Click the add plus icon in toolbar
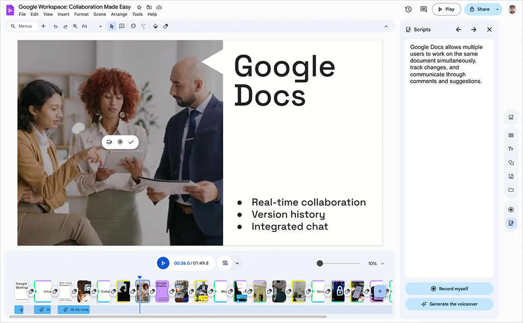The height and width of the screenshot is (323, 523). click(43, 26)
